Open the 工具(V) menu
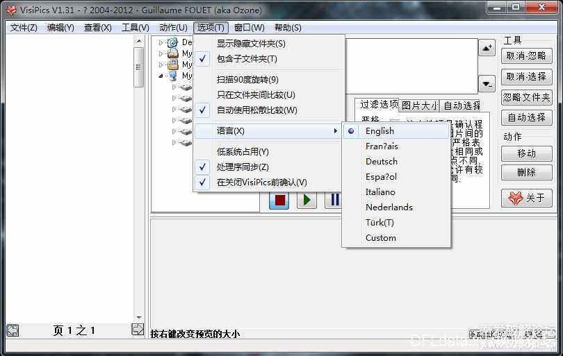Screen dimensions: 563x356 tap(136, 28)
